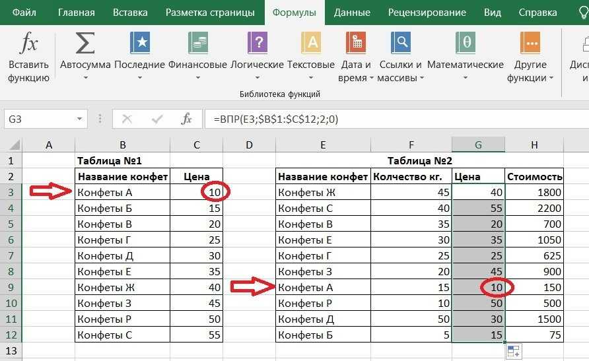Click the value 625 in the Стоимость column
589x361 pixels.
click(534, 256)
